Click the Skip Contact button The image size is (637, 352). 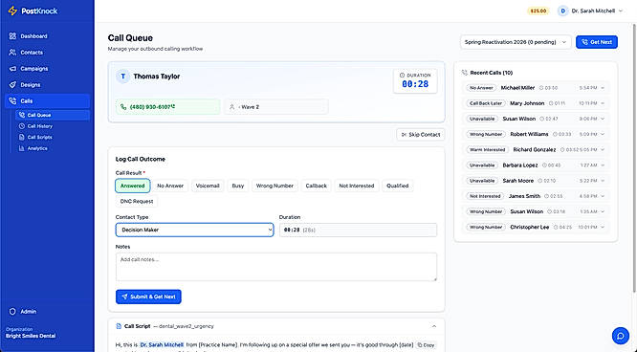click(x=421, y=135)
